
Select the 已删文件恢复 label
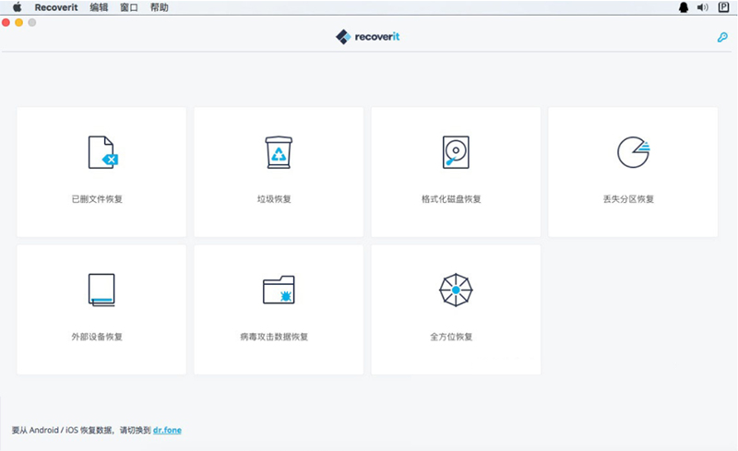(x=97, y=199)
